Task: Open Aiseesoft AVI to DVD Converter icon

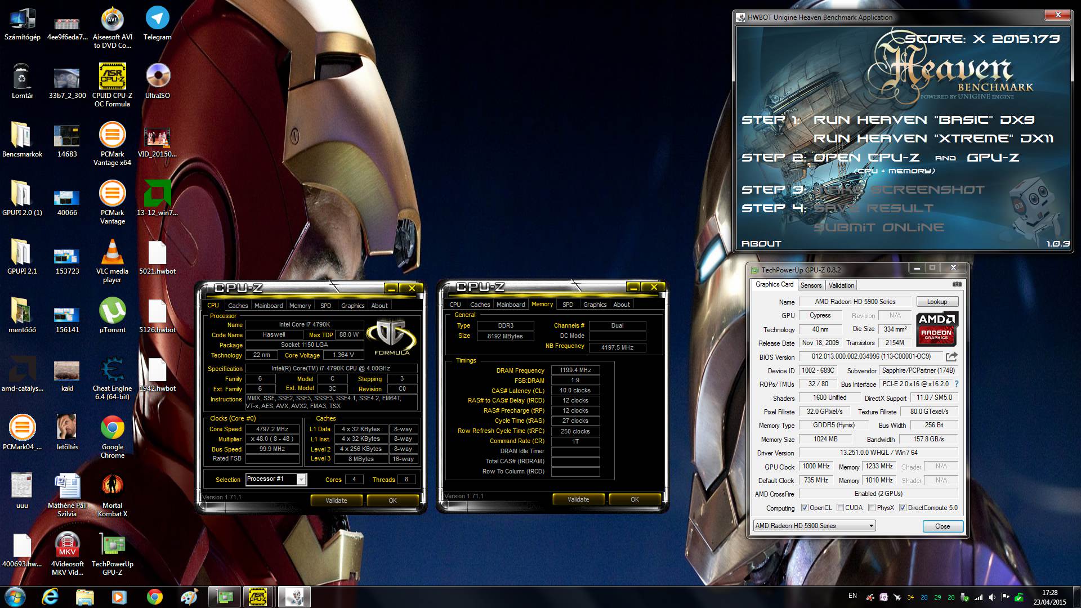Action: coord(112,27)
